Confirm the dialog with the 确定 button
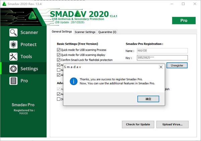201x141 pixels. (x=148, y=99)
